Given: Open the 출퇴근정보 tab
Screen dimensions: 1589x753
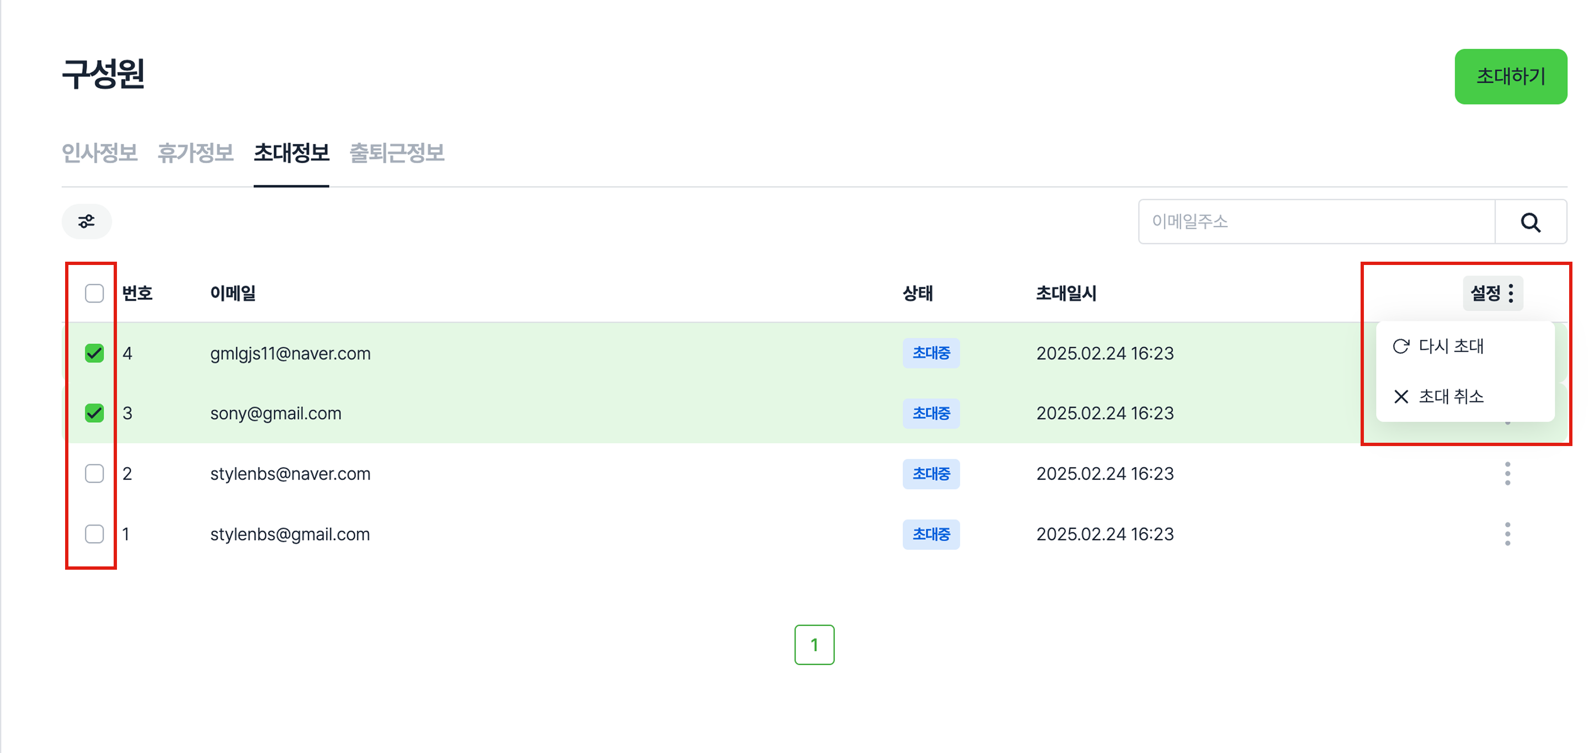Looking at the screenshot, I should pyautogui.click(x=397, y=153).
